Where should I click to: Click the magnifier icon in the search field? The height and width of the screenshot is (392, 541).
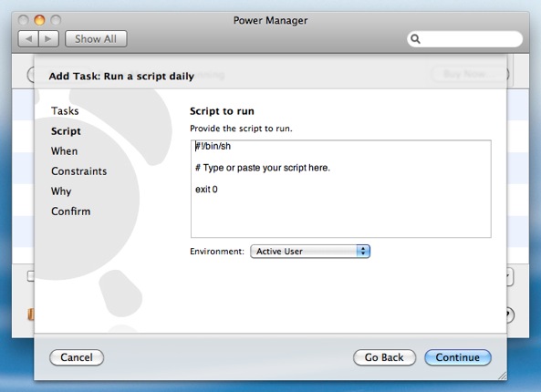click(x=415, y=39)
